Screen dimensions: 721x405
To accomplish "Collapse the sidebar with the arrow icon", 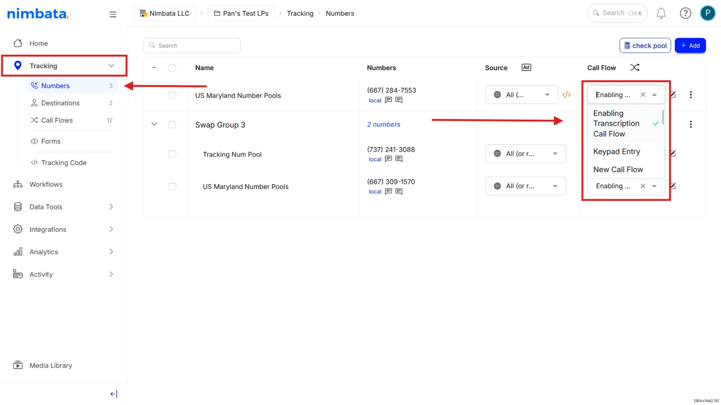I will tap(114, 394).
